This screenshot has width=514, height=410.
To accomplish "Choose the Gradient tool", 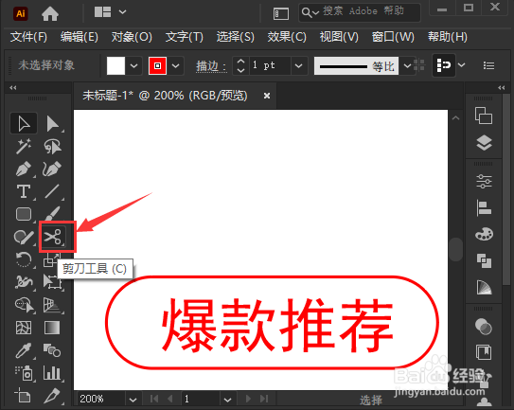I will pyautogui.click(x=52, y=328).
